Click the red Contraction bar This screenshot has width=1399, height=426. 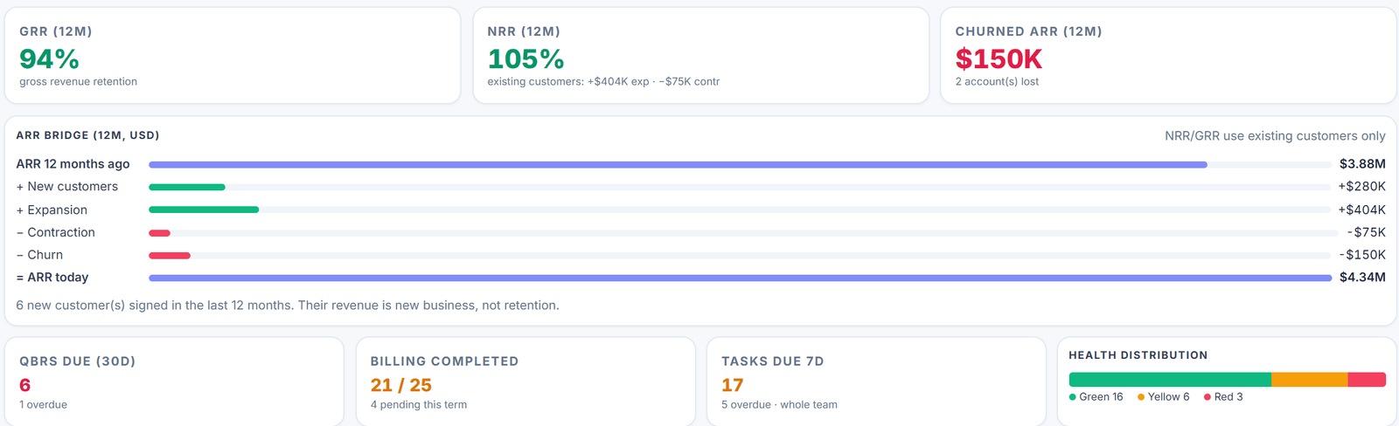click(159, 233)
